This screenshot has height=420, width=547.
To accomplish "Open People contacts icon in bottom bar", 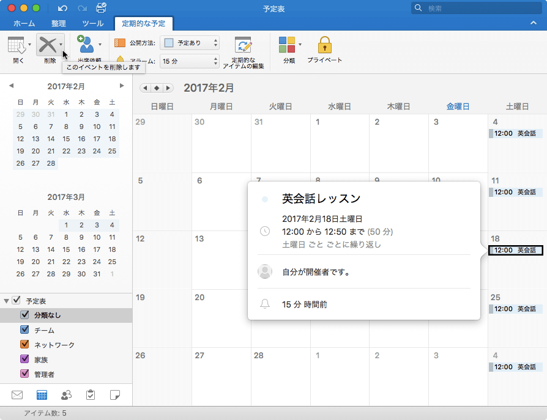I will click(x=66, y=395).
